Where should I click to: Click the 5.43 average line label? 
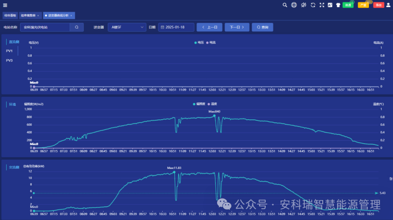coord(382,193)
